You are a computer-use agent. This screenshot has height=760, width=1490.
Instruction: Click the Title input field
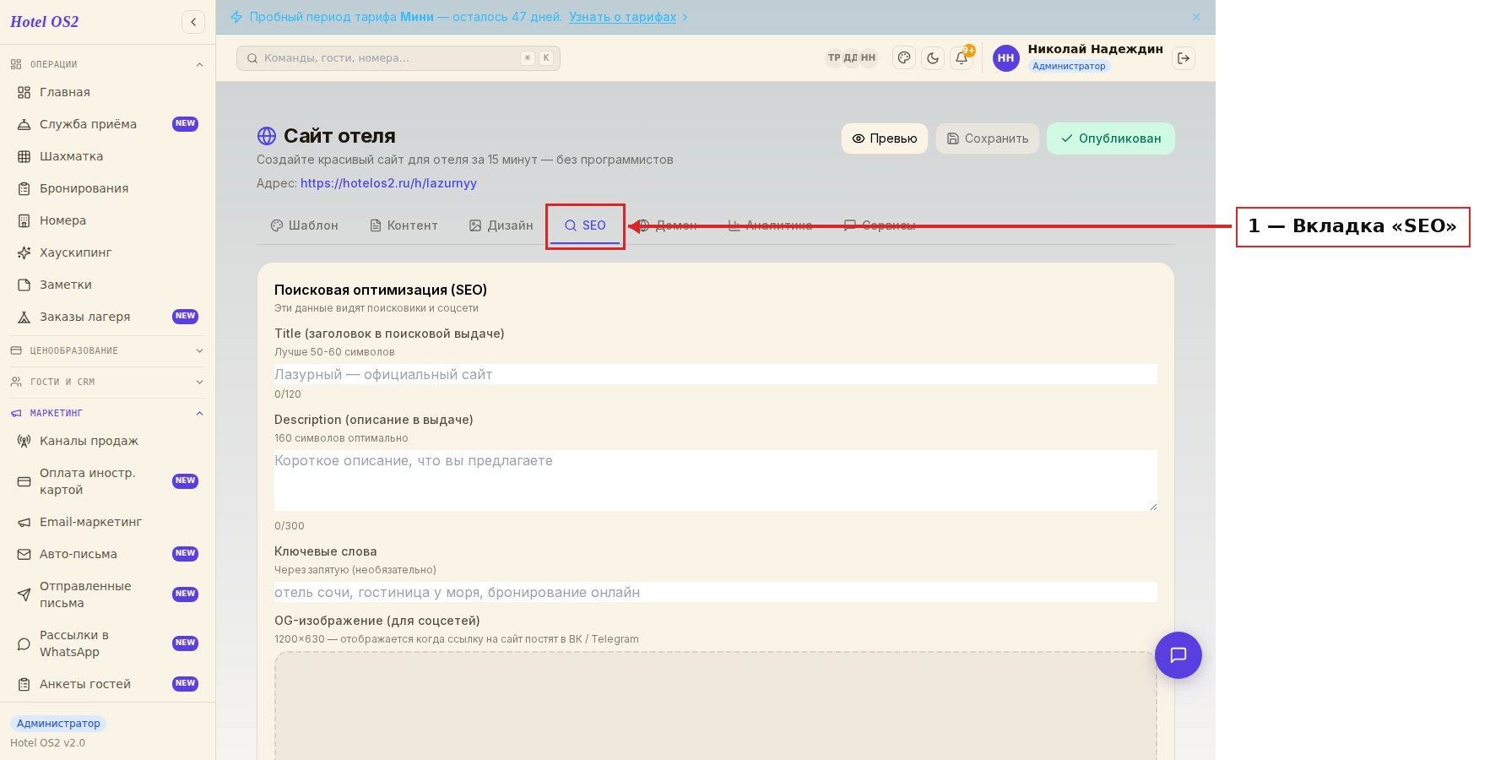(716, 374)
